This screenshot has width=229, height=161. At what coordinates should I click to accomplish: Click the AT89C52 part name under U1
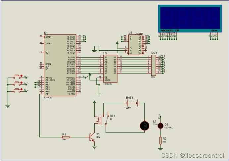pos(48,98)
